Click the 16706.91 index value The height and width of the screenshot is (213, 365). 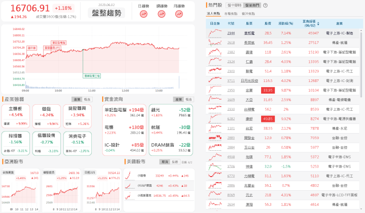30,9
